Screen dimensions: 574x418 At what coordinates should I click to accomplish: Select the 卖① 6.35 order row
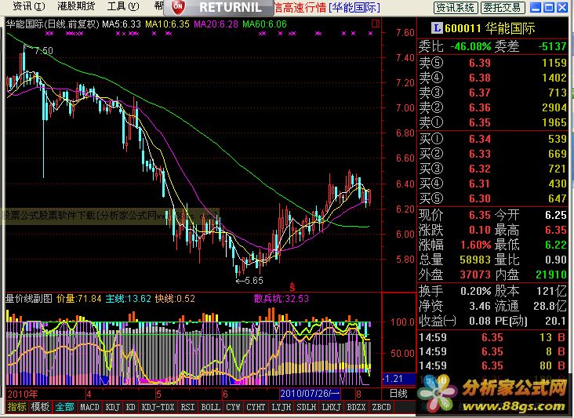pos(492,122)
